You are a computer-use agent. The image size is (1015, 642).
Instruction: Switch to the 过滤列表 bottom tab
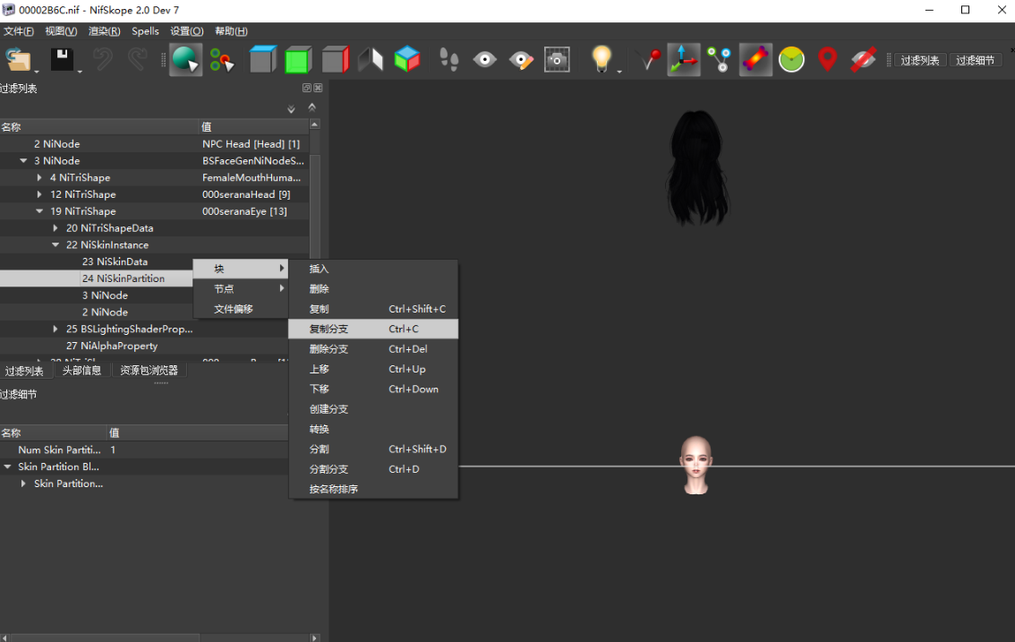pyautogui.click(x=24, y=372)
